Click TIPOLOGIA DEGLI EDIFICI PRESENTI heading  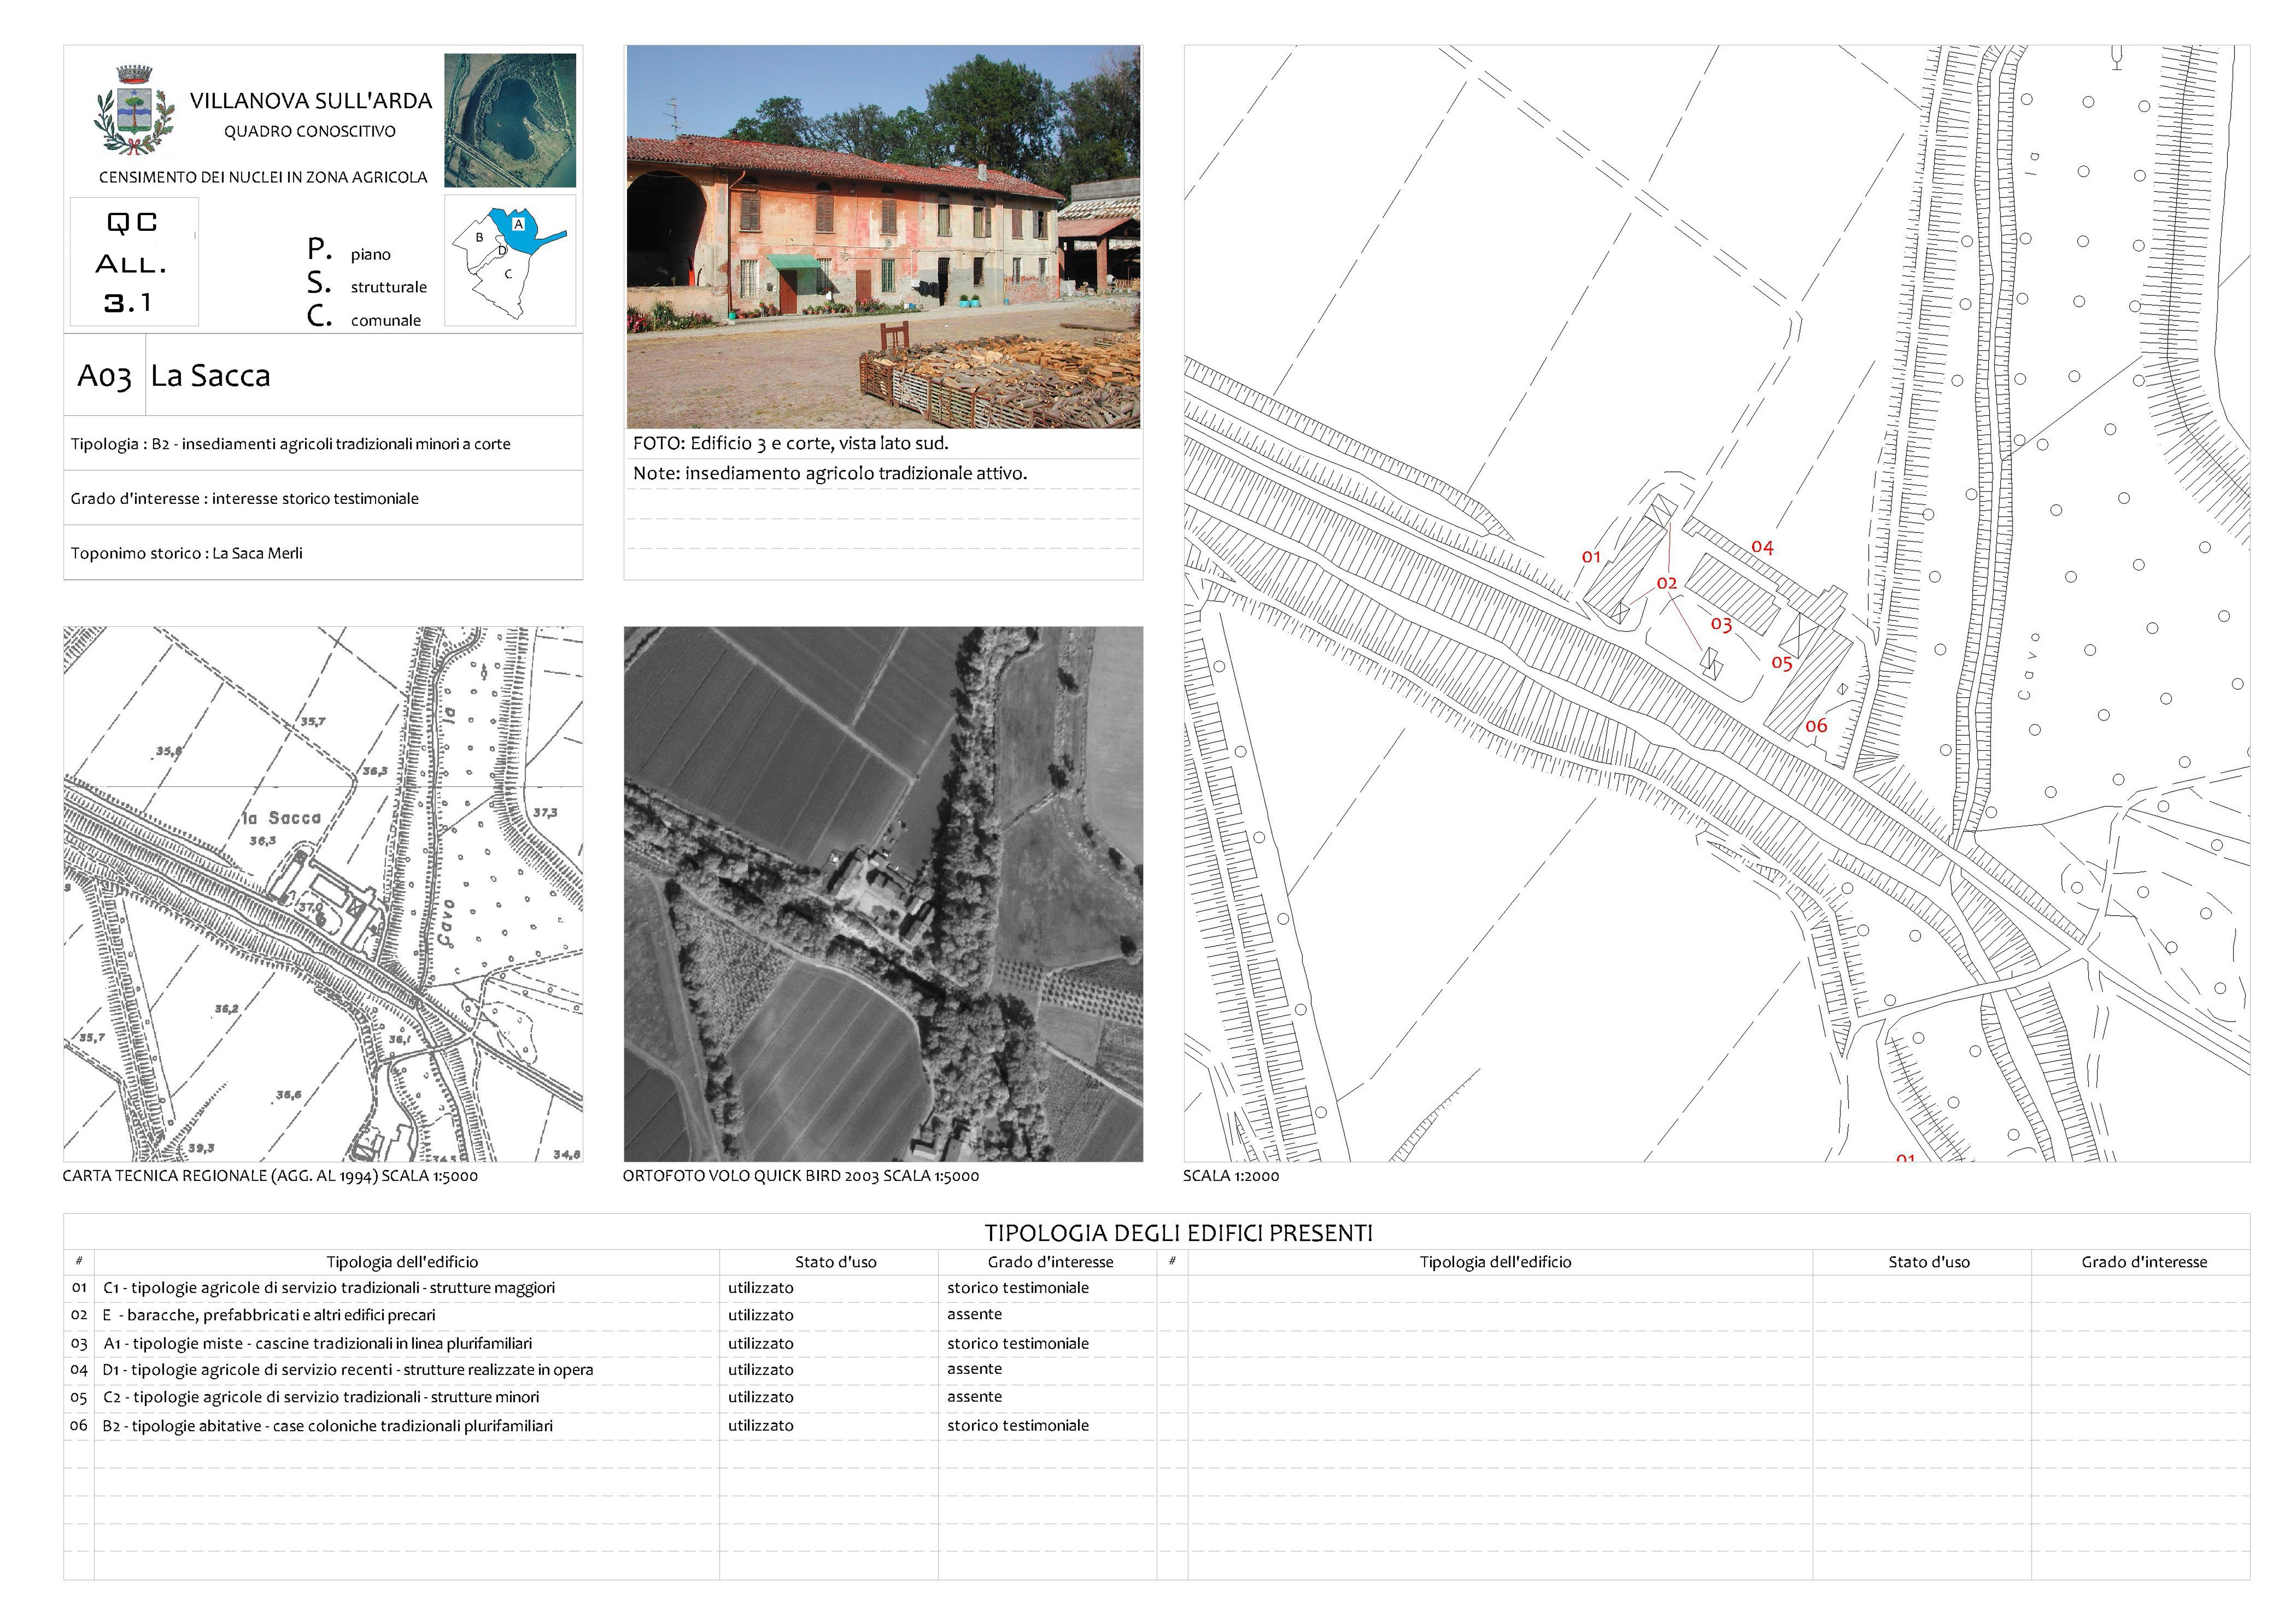tap(1179, 1233)
